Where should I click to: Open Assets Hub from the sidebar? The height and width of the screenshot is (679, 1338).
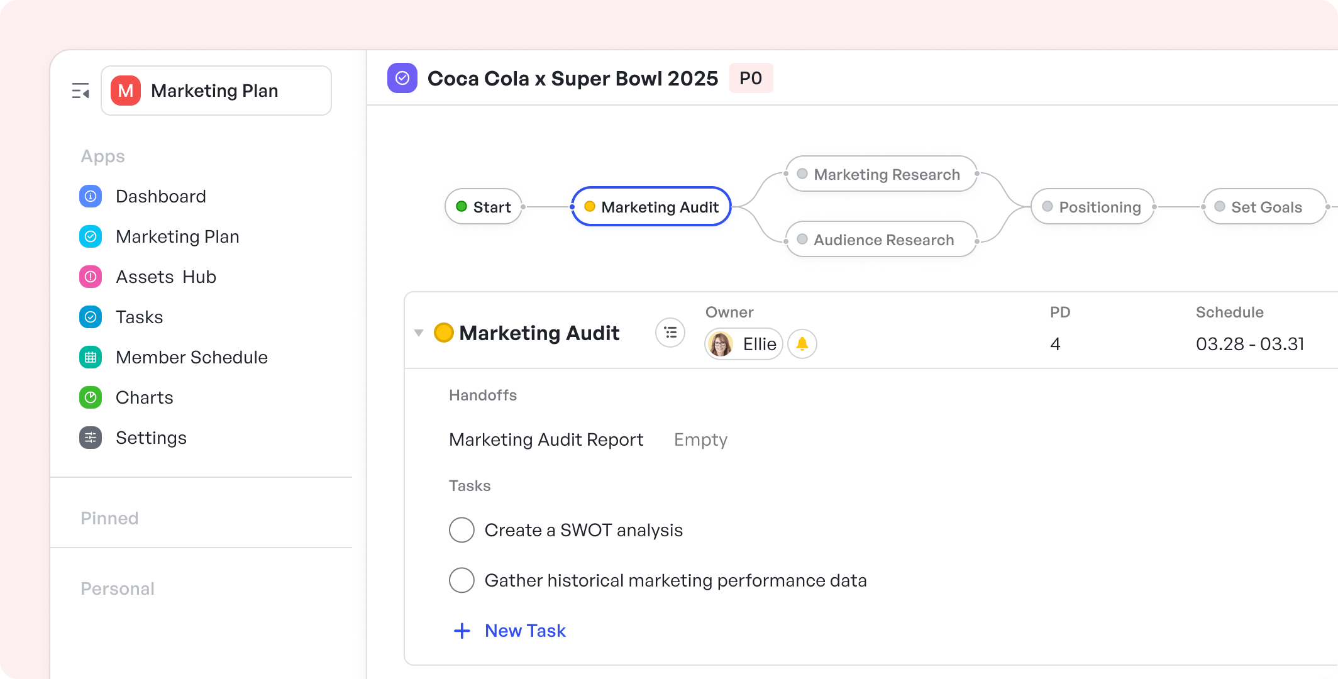point(166,277)
